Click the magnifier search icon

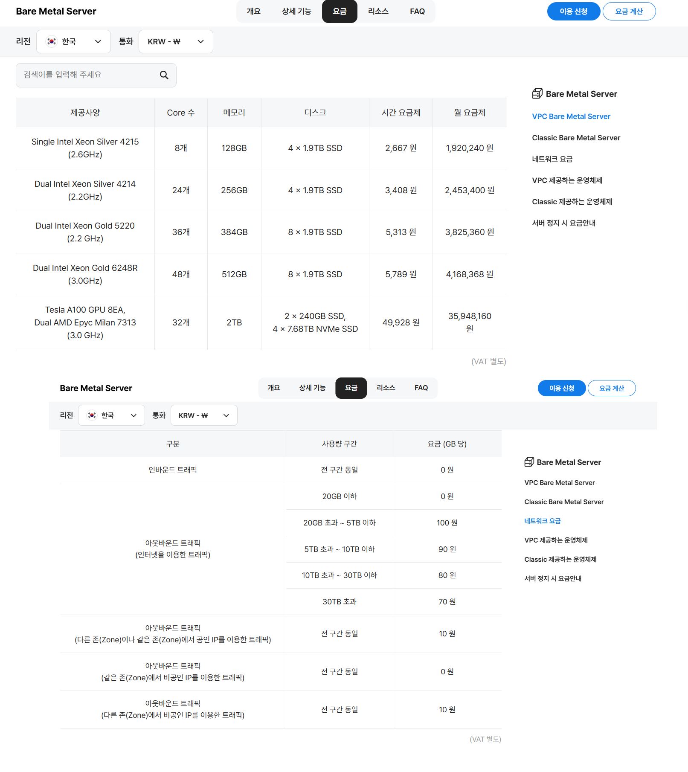(x=164, y=75)
